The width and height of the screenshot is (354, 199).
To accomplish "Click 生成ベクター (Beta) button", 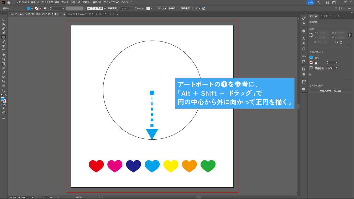I will pyautogui.click(x=330, y=91).
